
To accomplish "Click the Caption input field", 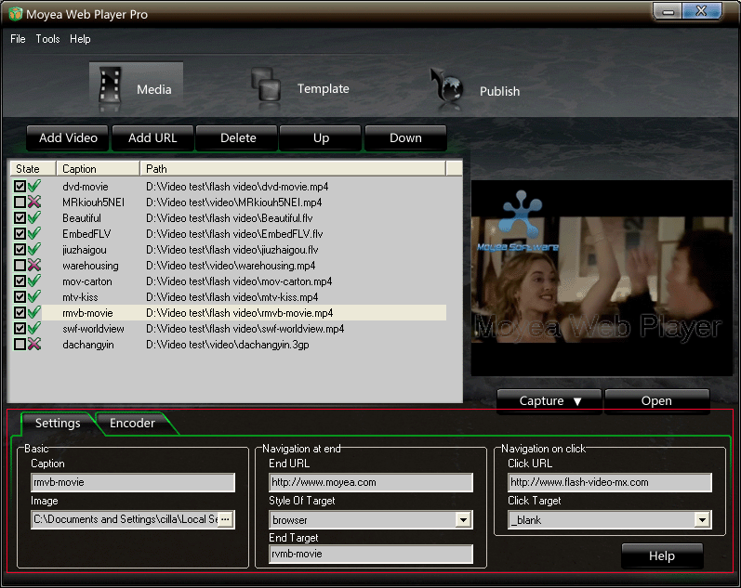I will click(133, 482).
